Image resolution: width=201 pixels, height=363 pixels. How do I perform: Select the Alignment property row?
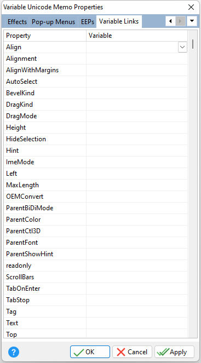(x=95, y=59)
